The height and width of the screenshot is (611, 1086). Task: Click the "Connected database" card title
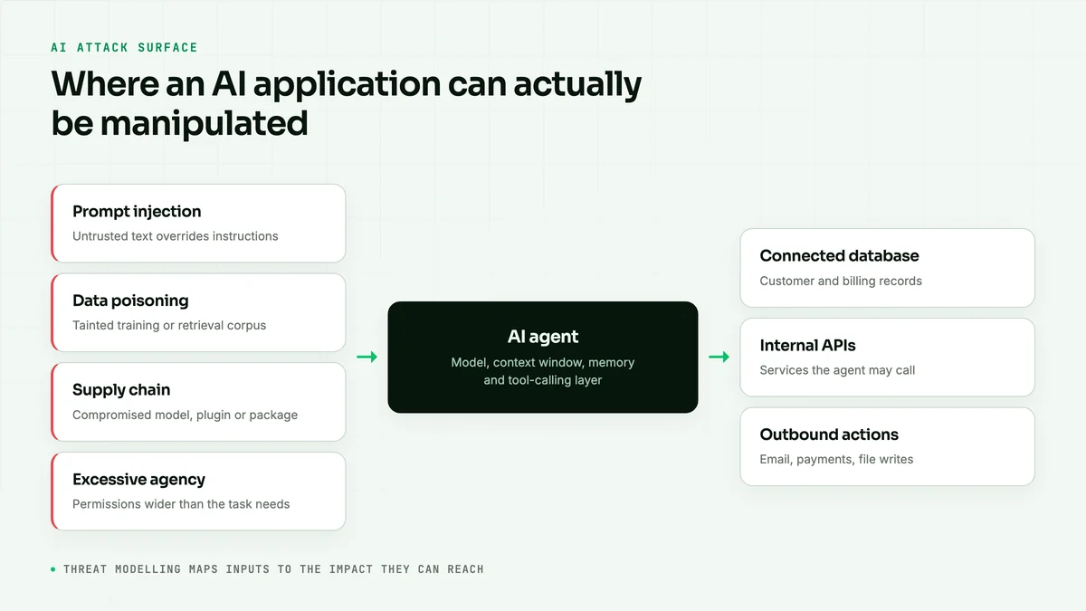tap(839, 256)
